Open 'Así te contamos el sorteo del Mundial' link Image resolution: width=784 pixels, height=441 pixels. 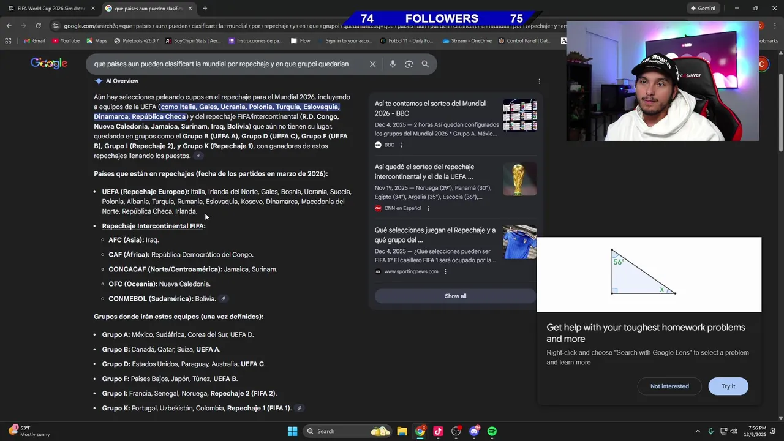tap(430, 108)
